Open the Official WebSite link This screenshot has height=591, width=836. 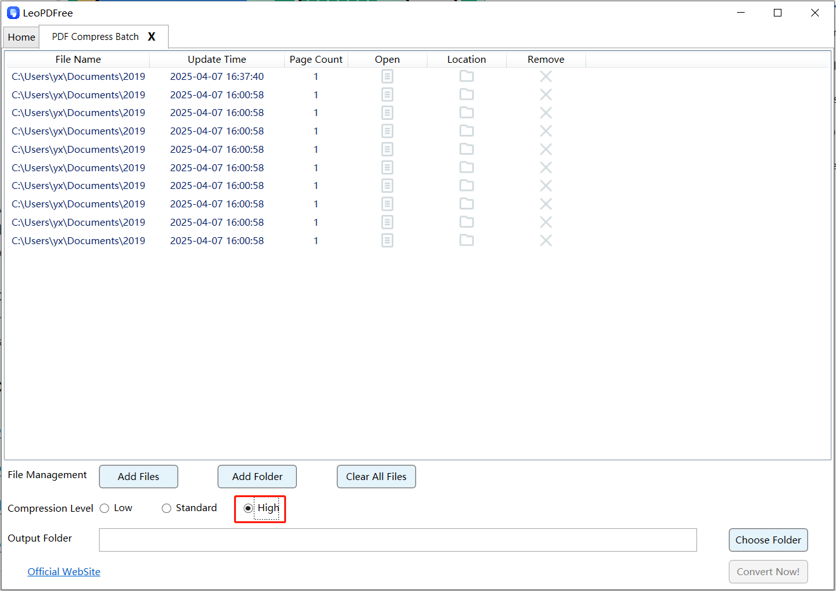pos(64,571)
